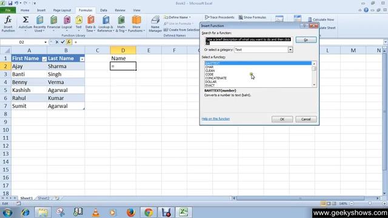The width and height of the screenshot is (388, 218).
Task: Click the Name cell in column D
Action: (x=123, y=58)
